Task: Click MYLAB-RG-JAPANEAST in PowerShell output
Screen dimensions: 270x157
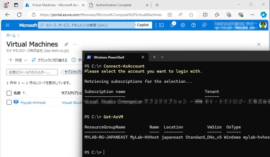Action: [106, 137]
